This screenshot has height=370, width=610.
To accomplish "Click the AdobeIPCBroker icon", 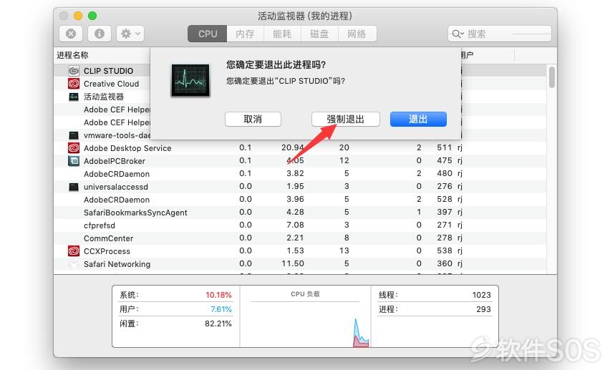I will point(74,161).
